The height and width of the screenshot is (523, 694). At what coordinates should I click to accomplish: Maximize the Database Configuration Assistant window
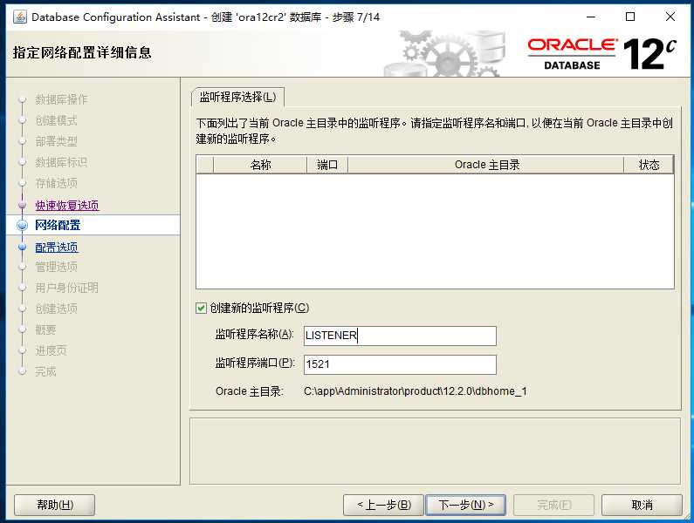(x=630, y=17)
